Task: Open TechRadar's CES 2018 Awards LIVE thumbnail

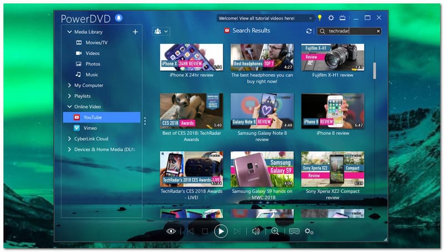Action: click(191, 169)
